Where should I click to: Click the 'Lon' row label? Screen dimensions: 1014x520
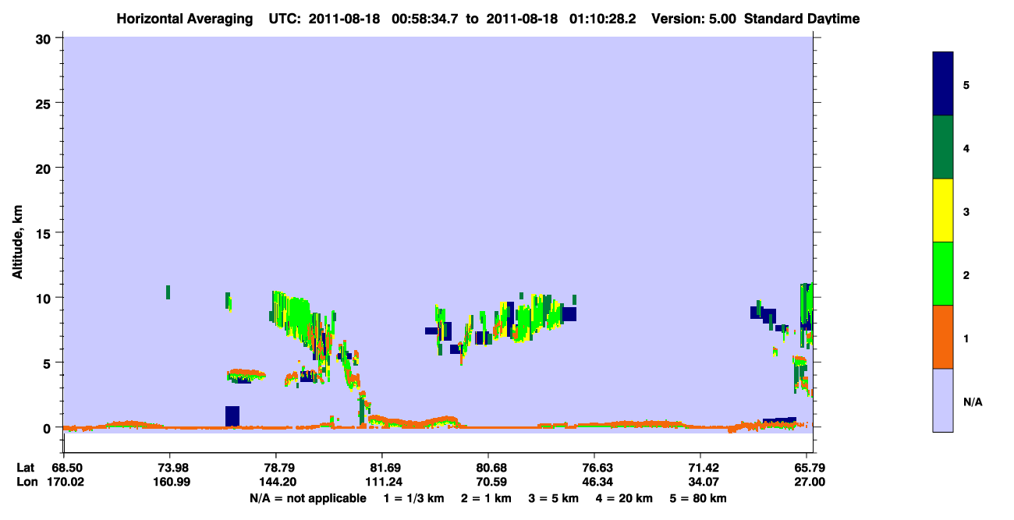(26, 483)
